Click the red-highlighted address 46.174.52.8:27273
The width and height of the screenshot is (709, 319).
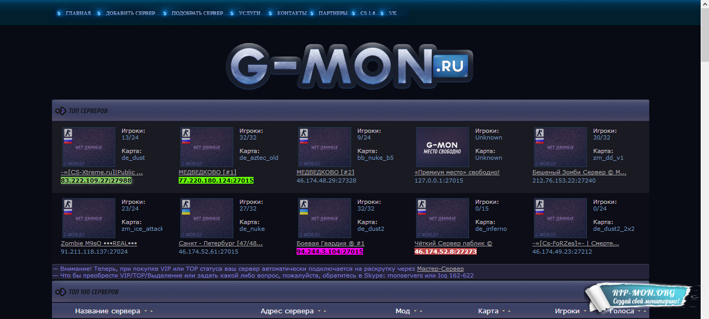(446, 252)
